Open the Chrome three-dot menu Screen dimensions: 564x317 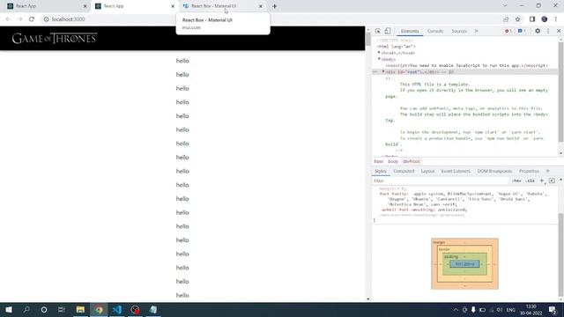tap(556, 19)
